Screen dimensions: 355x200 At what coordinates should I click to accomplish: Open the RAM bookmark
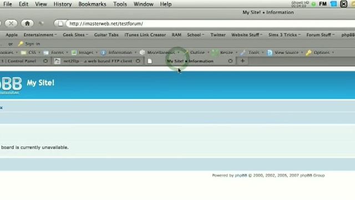click(176, 35)
